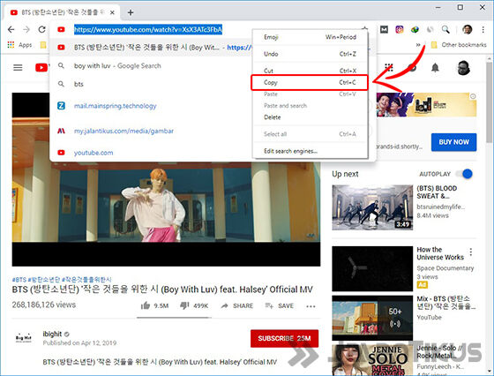Open the ibighit channel name link
Viewport: 494px width, 376px height.
pyautogui.click(x=52, y=334)
